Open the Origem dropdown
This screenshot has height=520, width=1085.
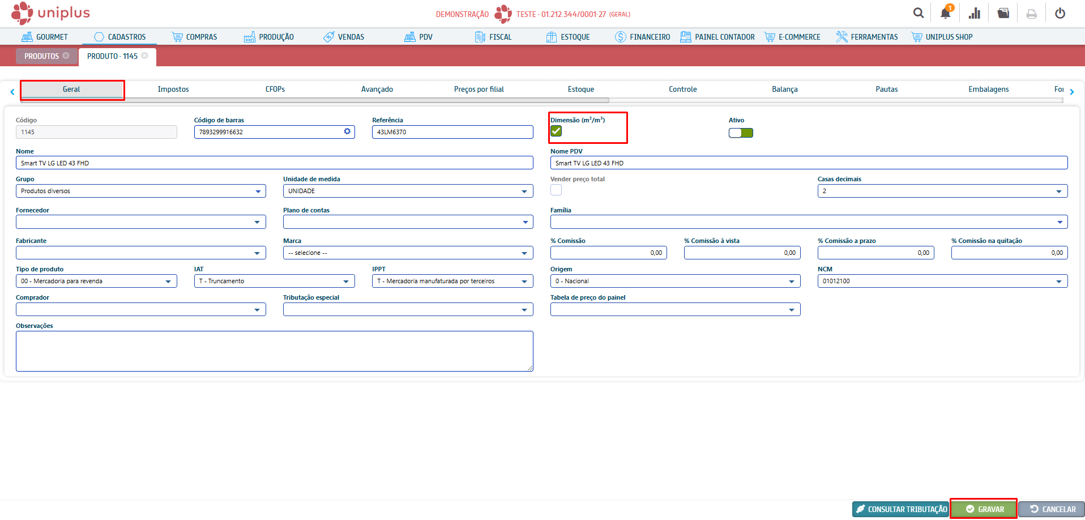click(x=676, y=281)
